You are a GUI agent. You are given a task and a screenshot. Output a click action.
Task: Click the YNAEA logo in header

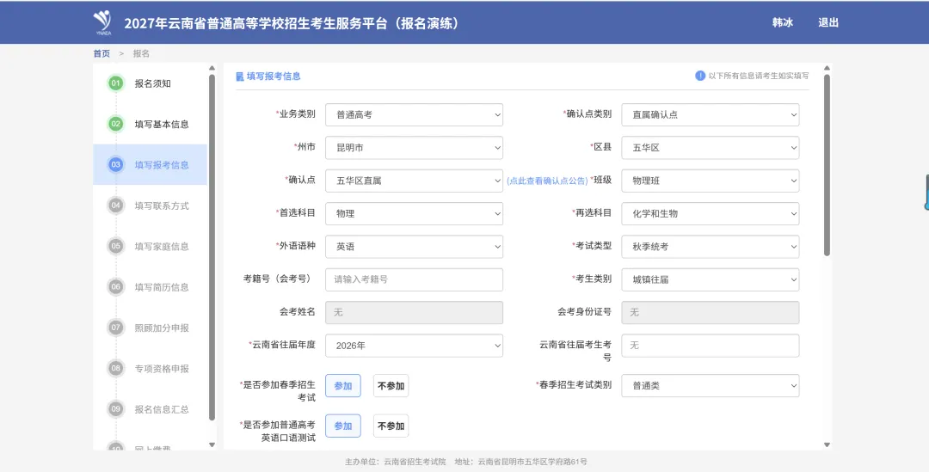102,22
